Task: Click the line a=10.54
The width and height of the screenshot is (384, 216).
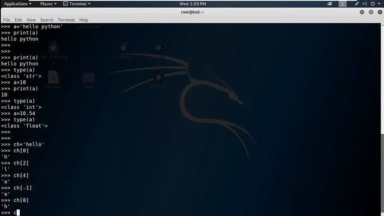Action: click(x=18, y=113)
